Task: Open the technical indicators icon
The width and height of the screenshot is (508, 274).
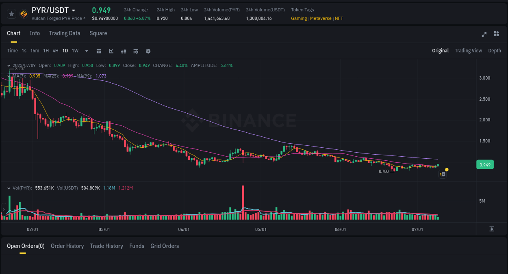Action: 136,51
